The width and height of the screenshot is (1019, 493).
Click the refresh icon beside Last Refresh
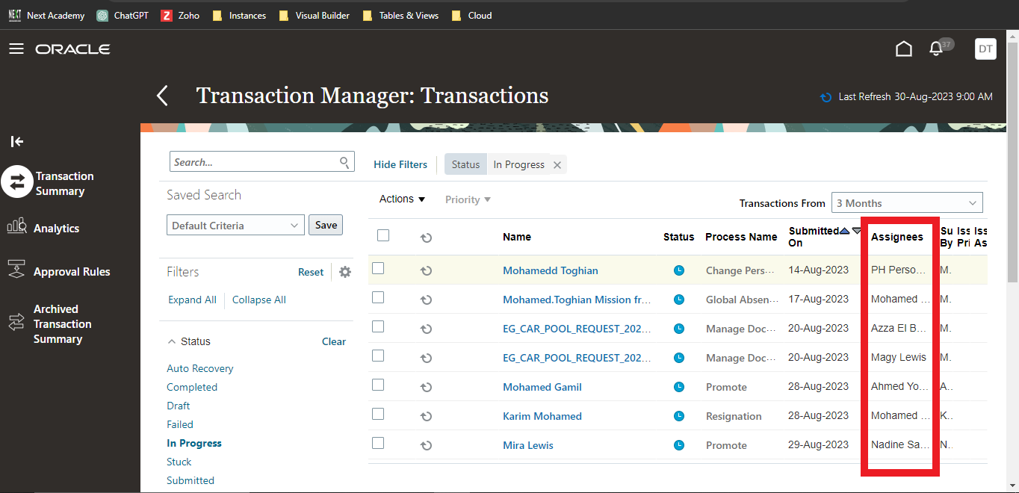pos(826,97)
